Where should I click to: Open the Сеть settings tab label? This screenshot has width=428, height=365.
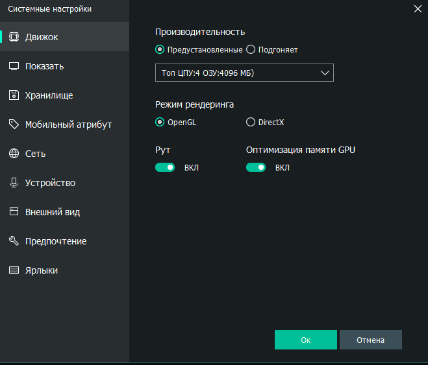[x=35, y=154]
